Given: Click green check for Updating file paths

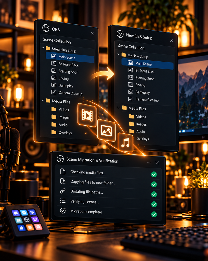Looking at the screenshot, I should click(154, 194).
